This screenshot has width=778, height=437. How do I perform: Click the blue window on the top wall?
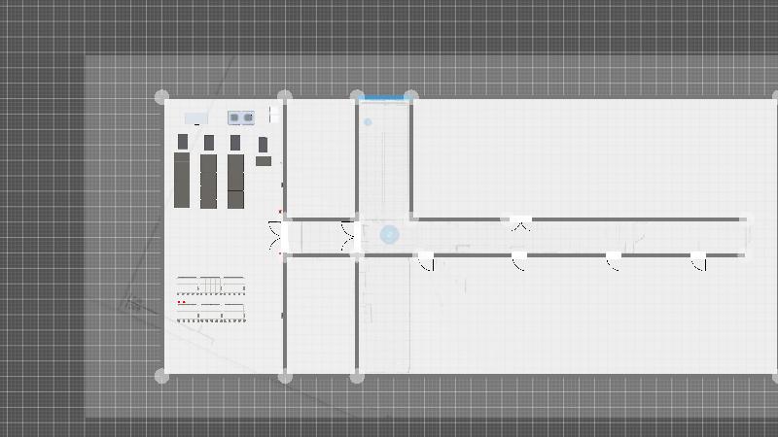[382, 98]
